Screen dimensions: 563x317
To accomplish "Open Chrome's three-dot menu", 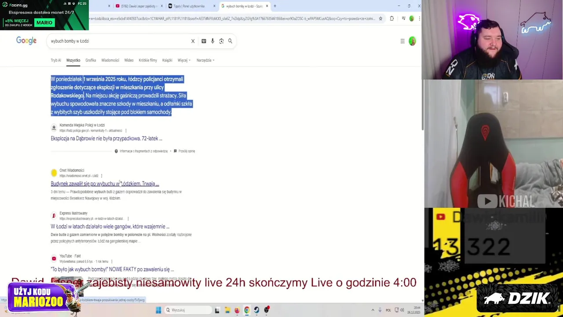I will (x=419, y=18).
